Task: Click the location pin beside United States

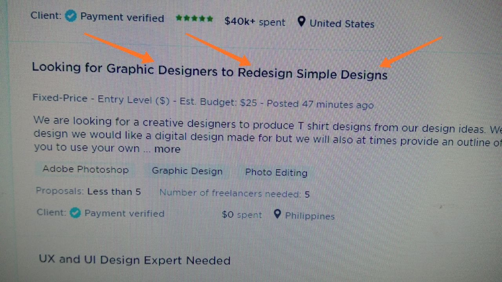Action: coord(301,22)
